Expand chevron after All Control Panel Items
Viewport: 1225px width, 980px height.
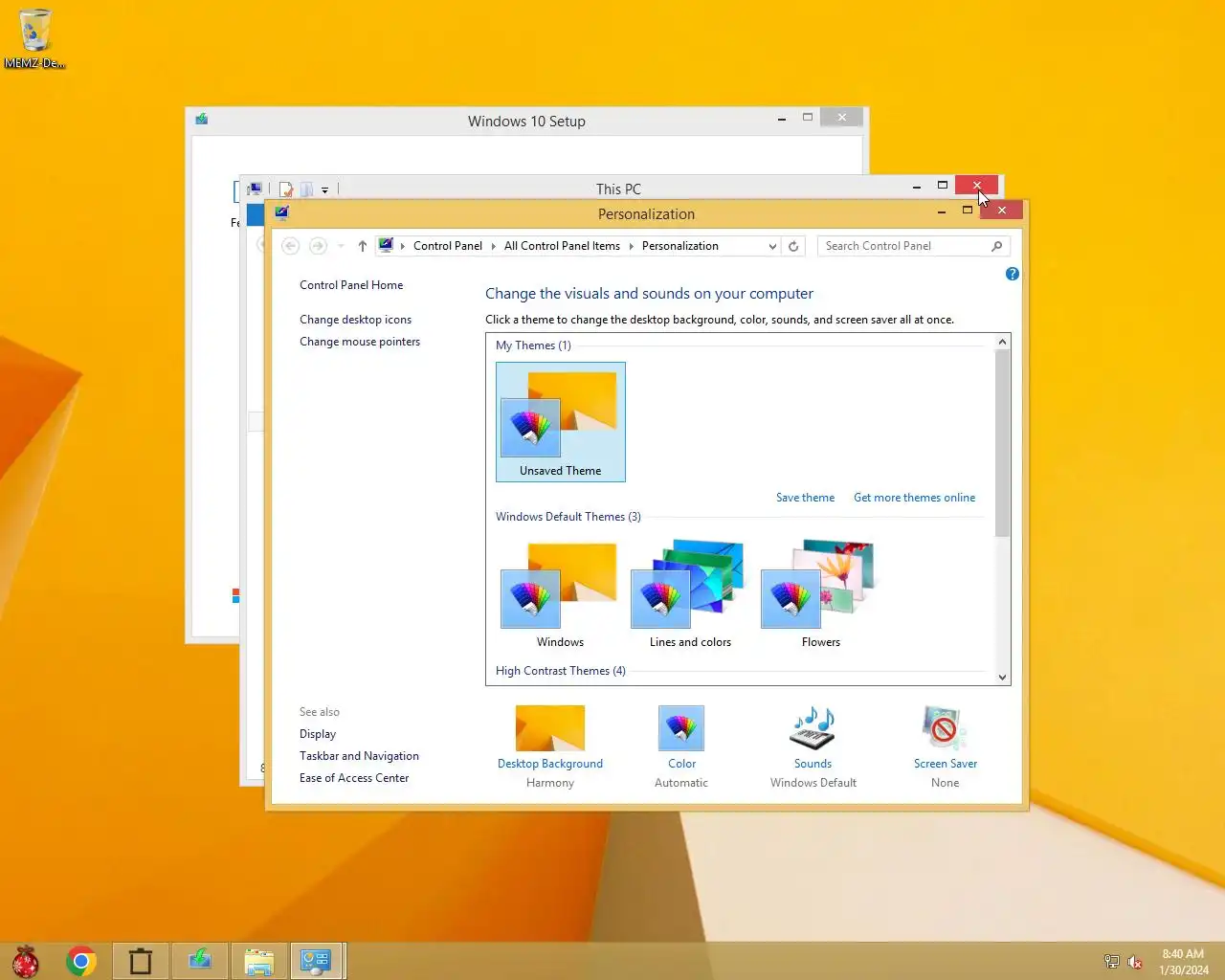pyautogui.click(x=631, y=246)
